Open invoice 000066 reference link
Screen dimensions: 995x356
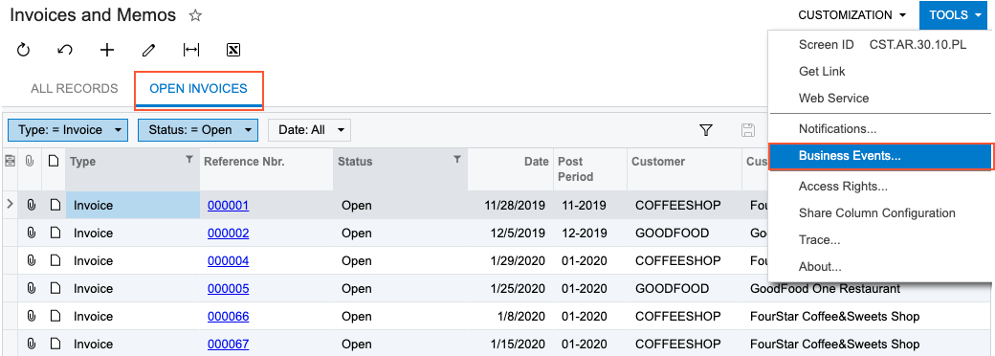pos(228,316)
